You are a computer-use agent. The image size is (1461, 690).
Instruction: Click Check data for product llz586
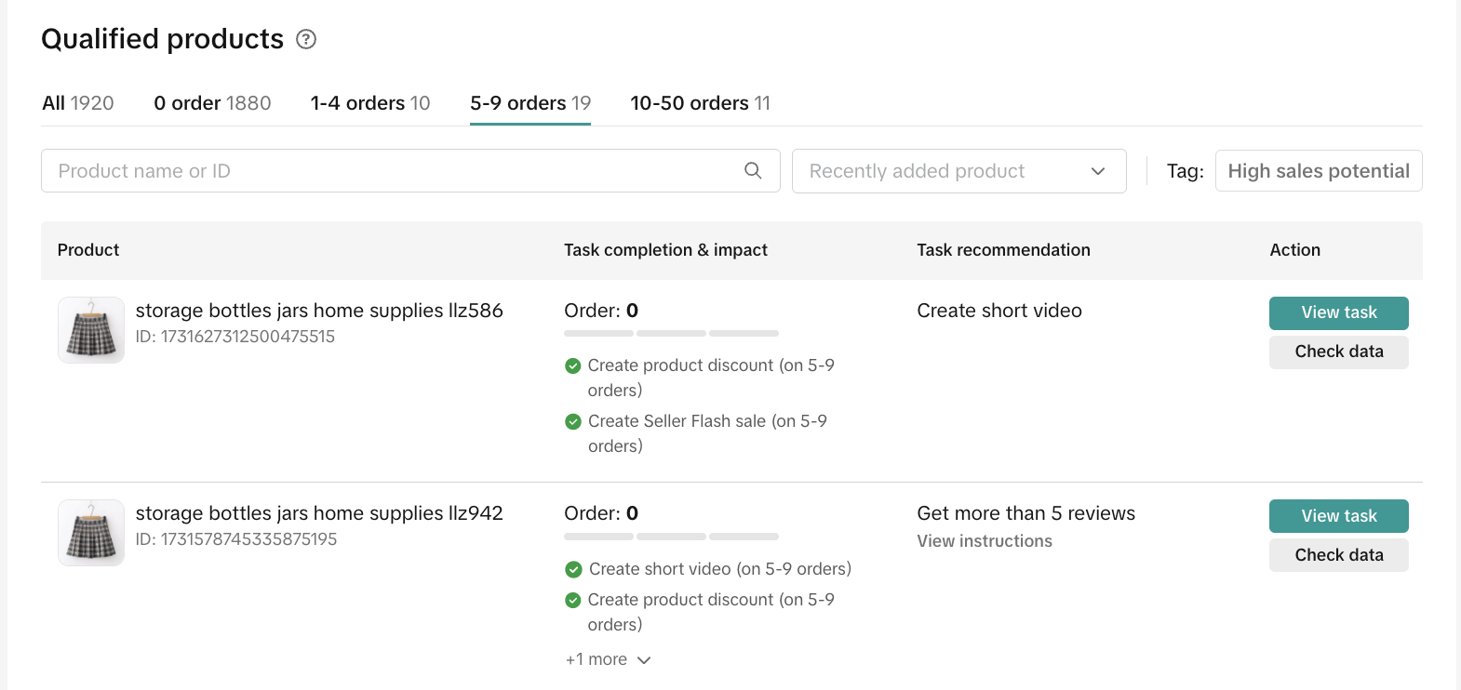(x=1338, y=352)
